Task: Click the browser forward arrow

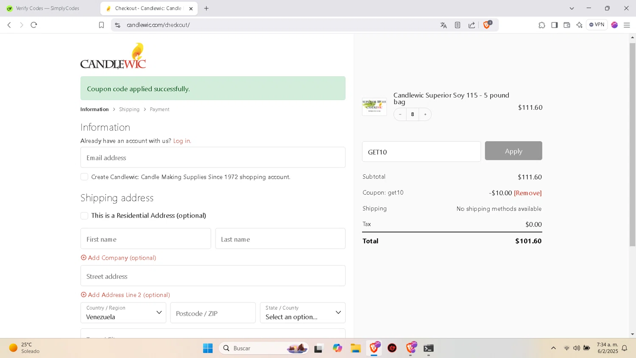Action: tap(22, 25)
